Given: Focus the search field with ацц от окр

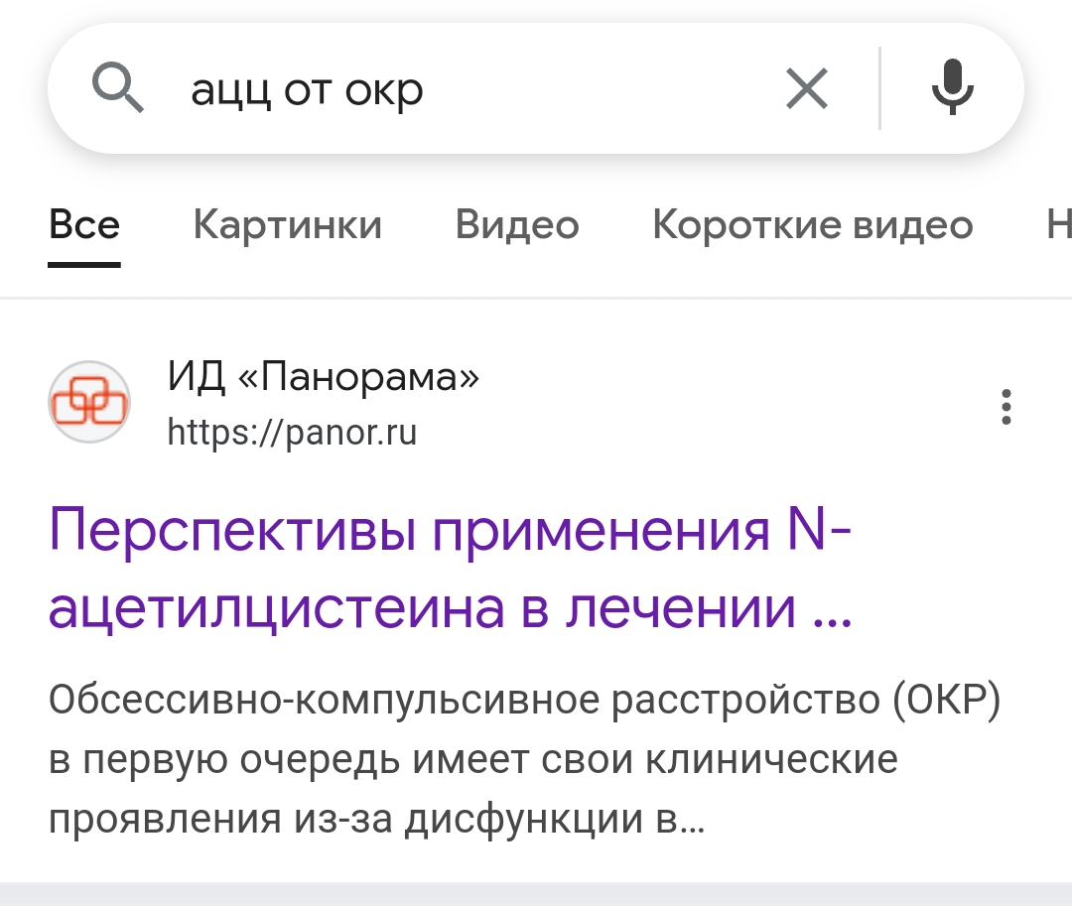Looking at the screenshot, I should coord(447,90).
